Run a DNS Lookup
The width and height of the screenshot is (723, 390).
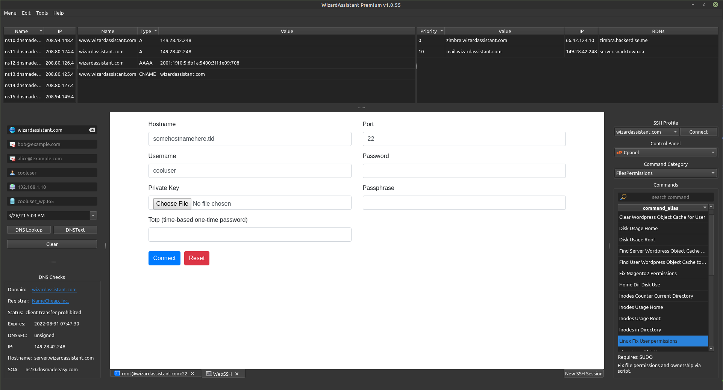[x=29, y=229]
